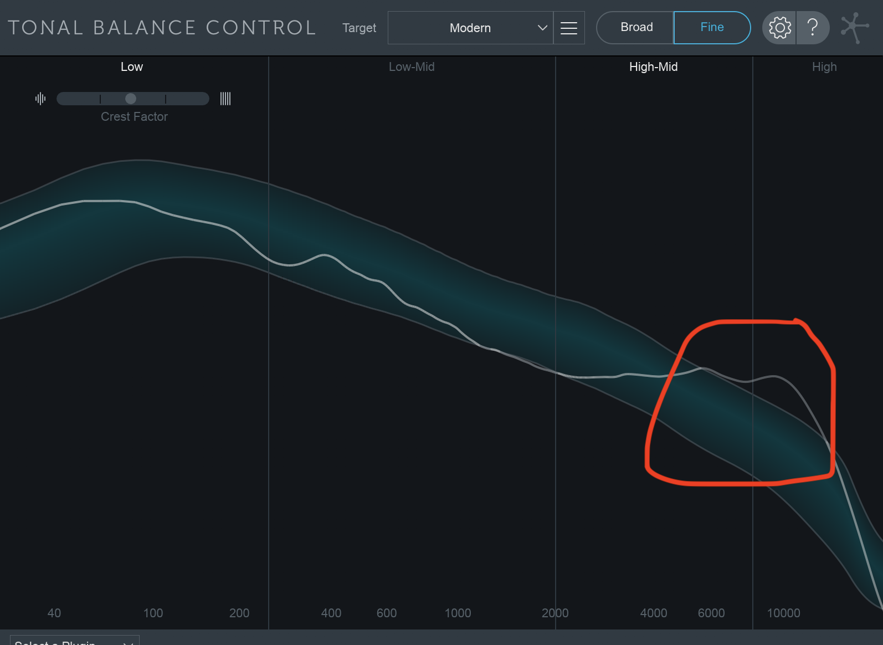Open the Modern target dropdown

(x=470, y=28)
